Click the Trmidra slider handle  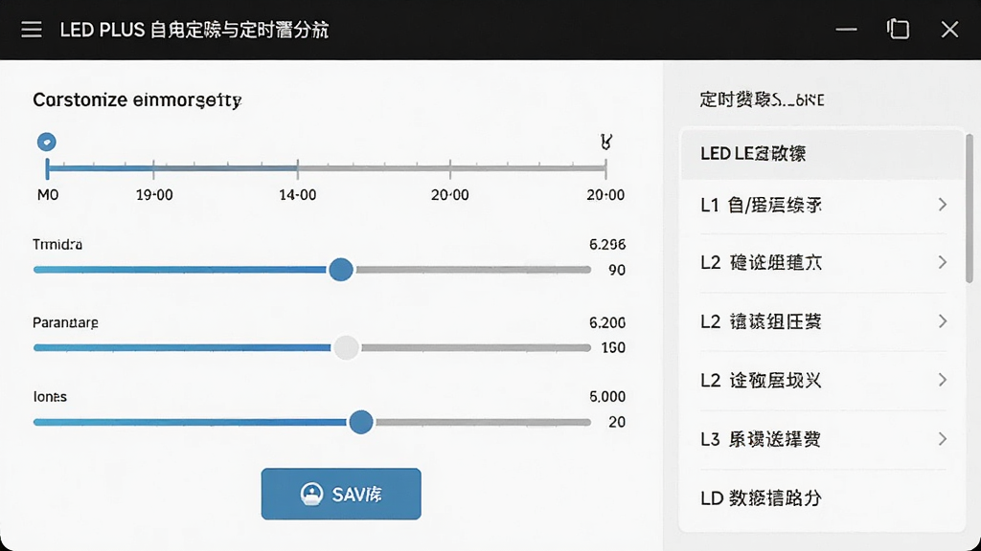tap(341, 270)
